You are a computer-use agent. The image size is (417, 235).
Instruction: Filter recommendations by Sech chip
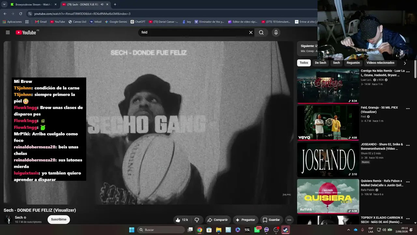[x=337, y=63]
